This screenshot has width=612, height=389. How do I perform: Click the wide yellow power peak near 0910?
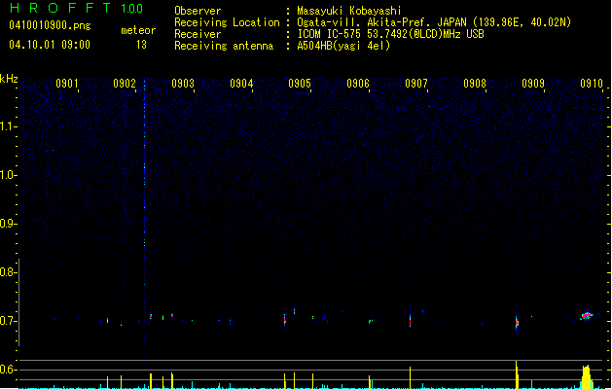[587, 376]
